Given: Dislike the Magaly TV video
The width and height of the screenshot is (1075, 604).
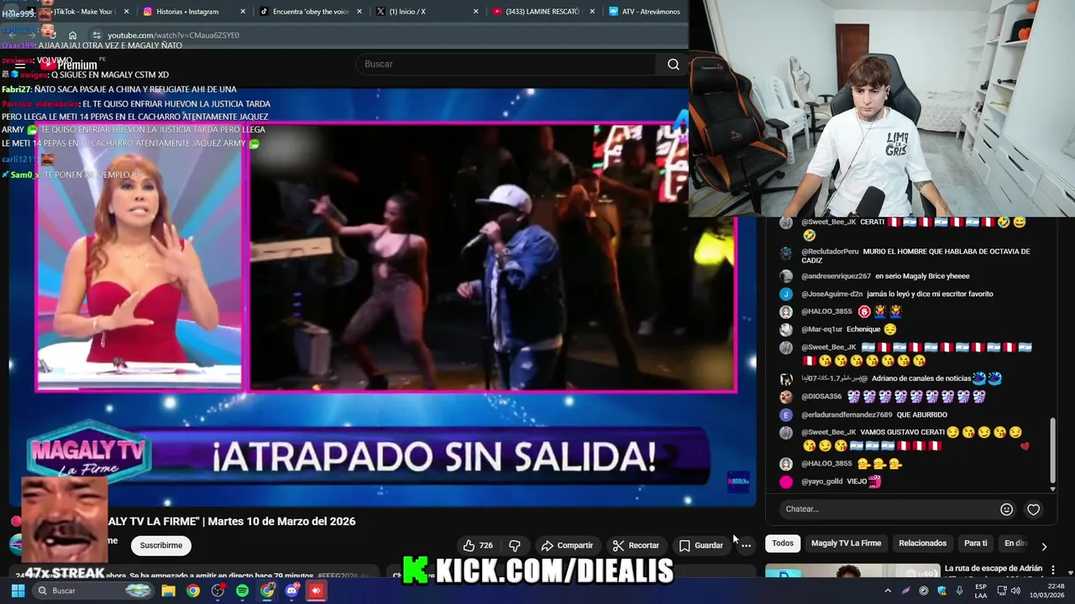Looking at the screenshot, I should click(x=515, y=545).
